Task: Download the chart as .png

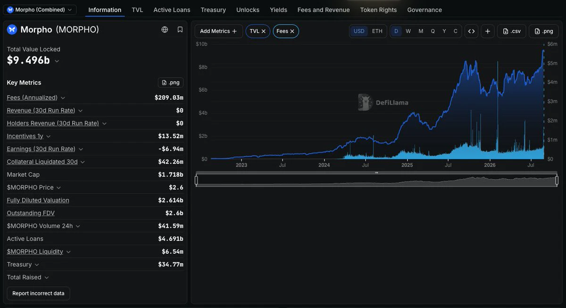Action: coord(543,31)
